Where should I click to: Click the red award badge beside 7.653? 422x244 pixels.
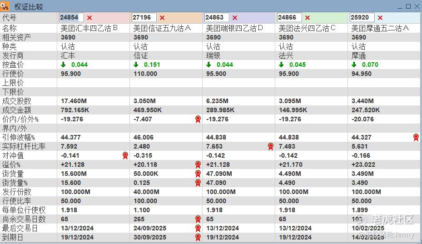pyautogui.click(x=271, y=146)
